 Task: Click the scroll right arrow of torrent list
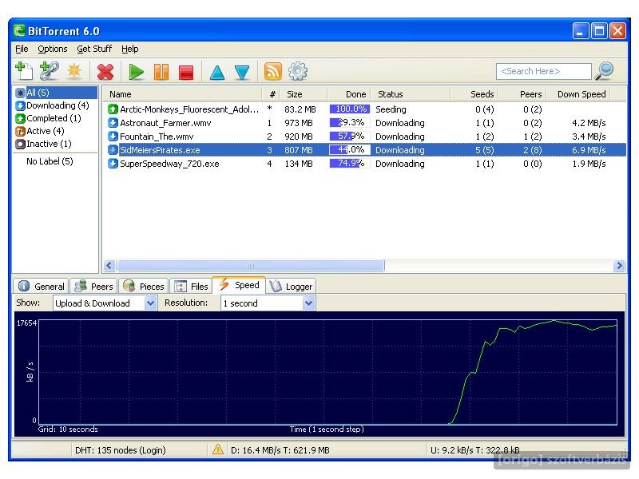(x=619, y=266)
